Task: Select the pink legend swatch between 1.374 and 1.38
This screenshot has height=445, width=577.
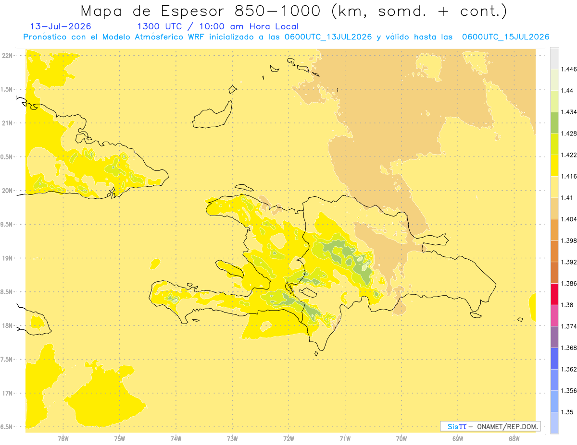Action: (554, 315)
